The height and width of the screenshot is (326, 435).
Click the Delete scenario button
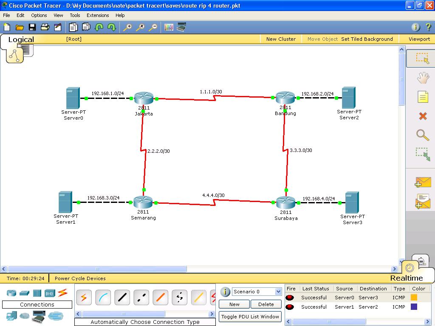pos(266,304)
